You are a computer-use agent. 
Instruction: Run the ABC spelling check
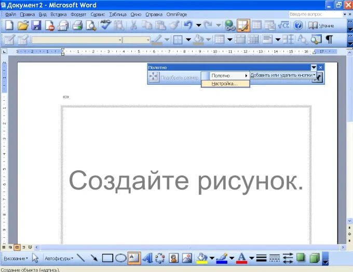(105, 25)
